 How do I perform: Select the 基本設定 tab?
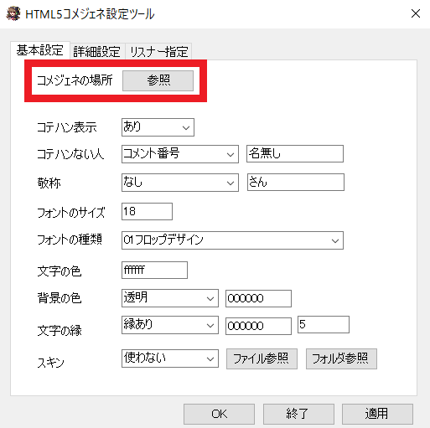click(x=40, y=50)
